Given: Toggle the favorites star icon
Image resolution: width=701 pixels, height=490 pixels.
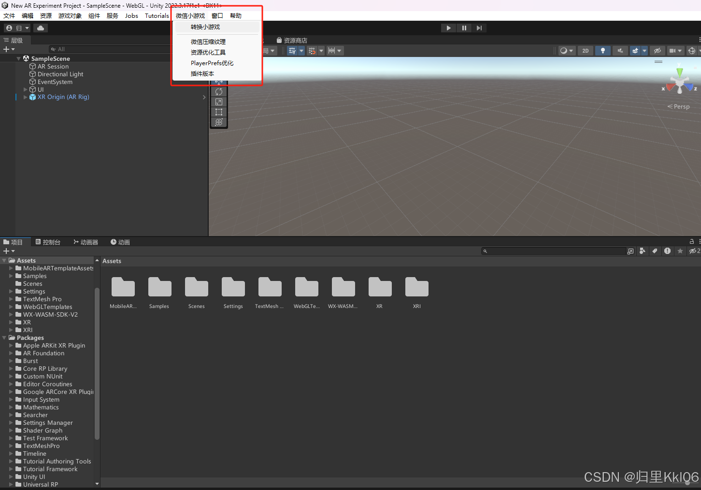Looking at the screenshot, I should pyautogui.click(x=680, y=251).
